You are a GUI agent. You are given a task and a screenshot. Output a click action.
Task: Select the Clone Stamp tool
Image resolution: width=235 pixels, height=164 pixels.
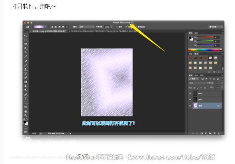(25, 69)
